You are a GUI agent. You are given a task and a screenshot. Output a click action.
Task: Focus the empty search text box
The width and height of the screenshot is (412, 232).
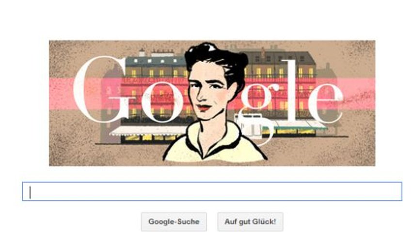(212, 192)
